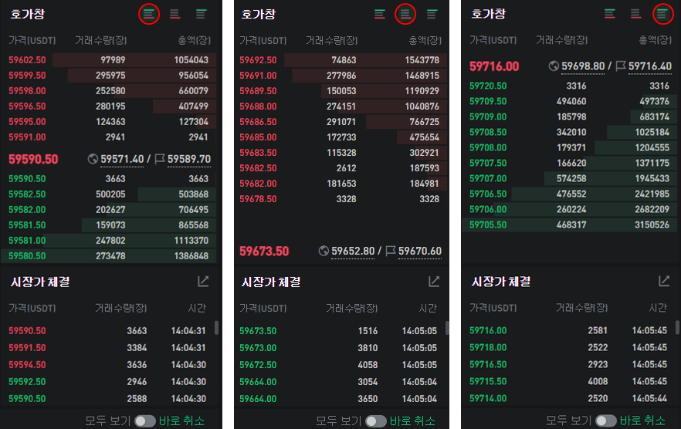Select sell order price 59599.50
Viewport: 681px width, 429px height.
tap(27, 75)
